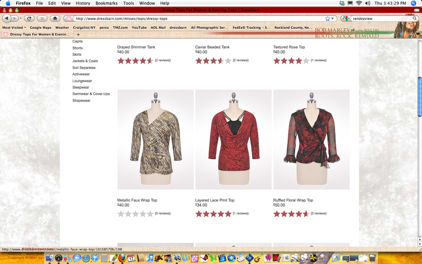Open the History menu
Screen dimensions: 422x264
pos(83,3)
